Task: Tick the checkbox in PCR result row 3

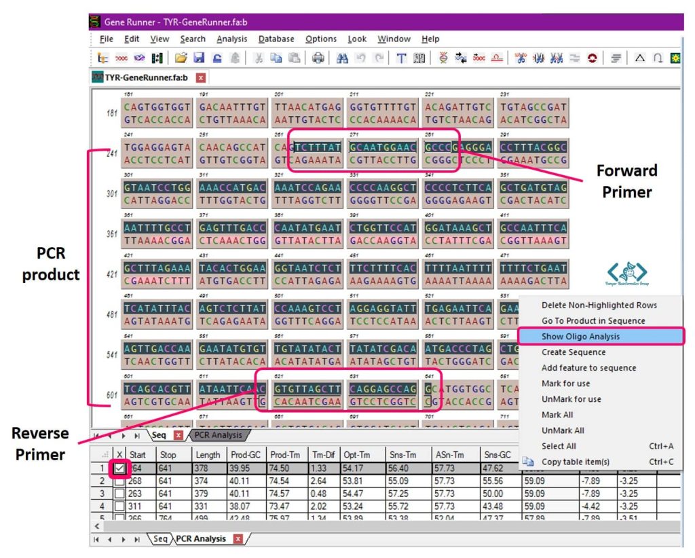Action: pos(119,494)
